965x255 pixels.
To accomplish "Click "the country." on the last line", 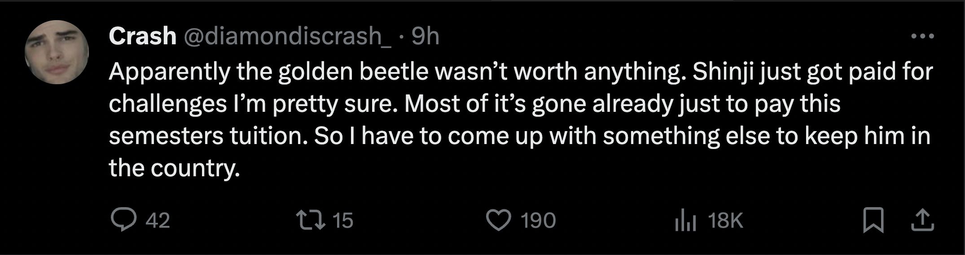I will pyautogui.click(x=174, y=168).
